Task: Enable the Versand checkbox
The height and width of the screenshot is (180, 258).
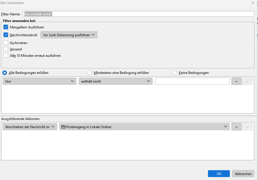Action: (x=6, y=49)
